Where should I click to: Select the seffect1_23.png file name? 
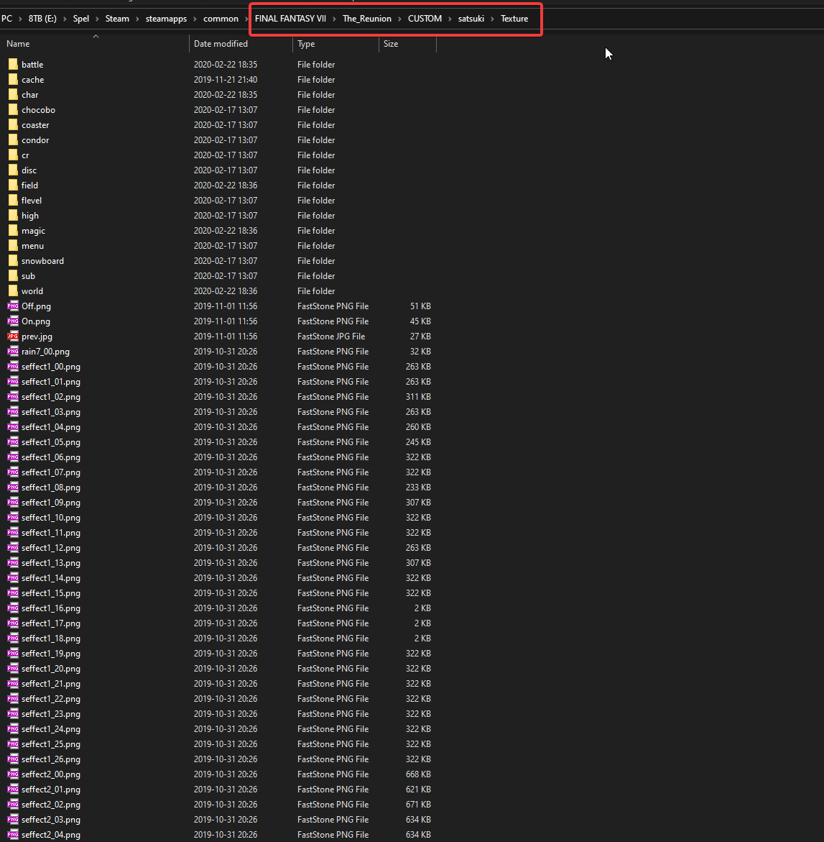pos(51,714)
